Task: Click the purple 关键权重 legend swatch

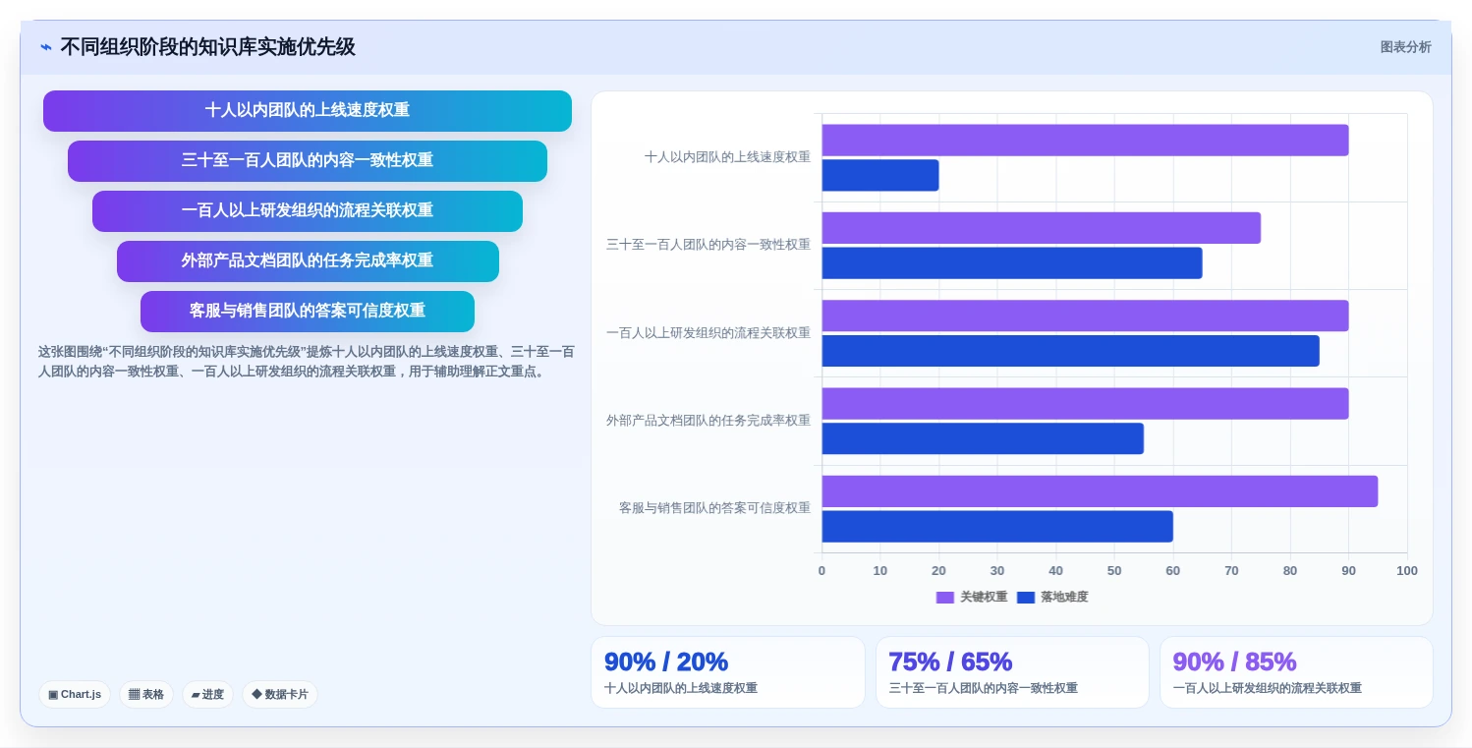Action: click(x=945, y=597)
